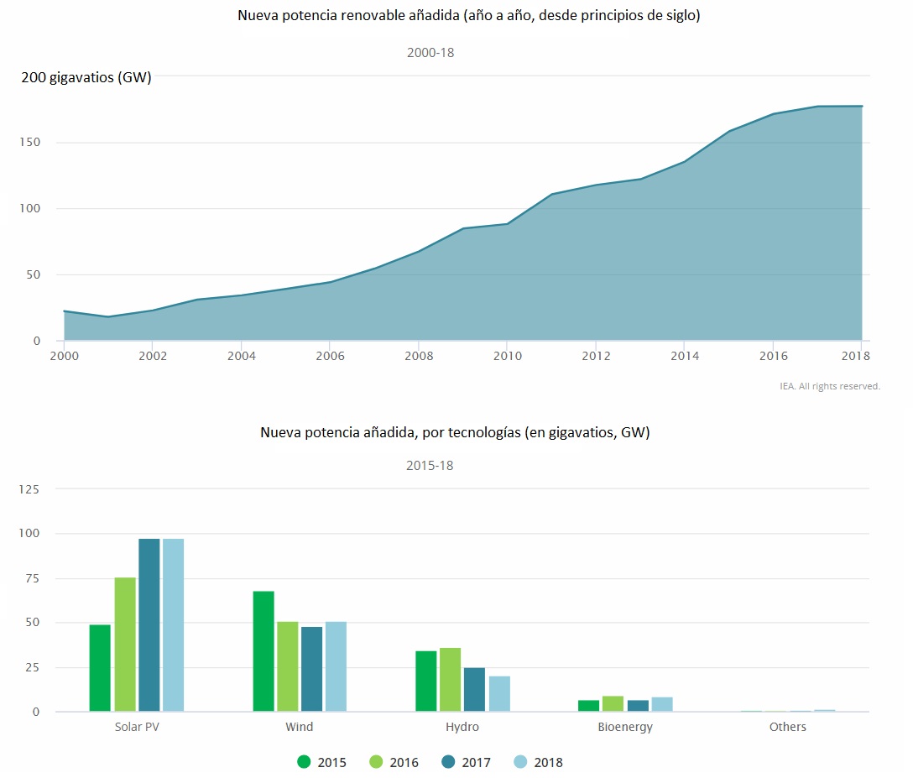Select the Solar PV 2017 bar
Viewport: 913px width, 778px height.
pyautogui.click(x=149, y=625)
